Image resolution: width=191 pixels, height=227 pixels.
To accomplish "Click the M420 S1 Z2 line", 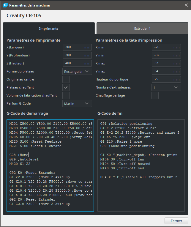I will point(20,164).
